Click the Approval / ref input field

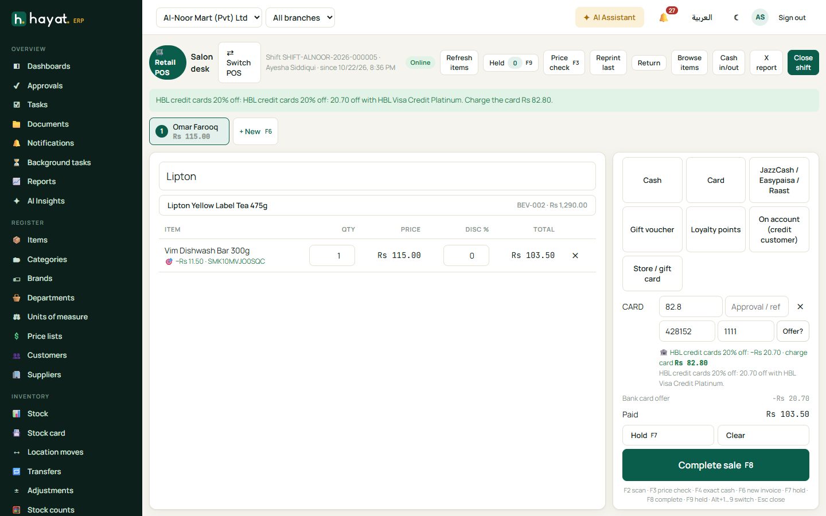pyautogui.click(x=757, y=307)
